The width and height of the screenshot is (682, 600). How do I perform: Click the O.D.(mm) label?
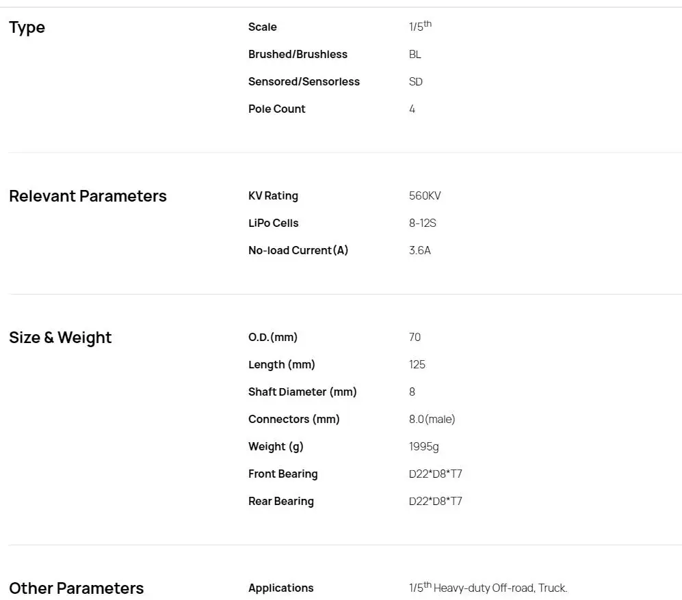pos(273,338)
